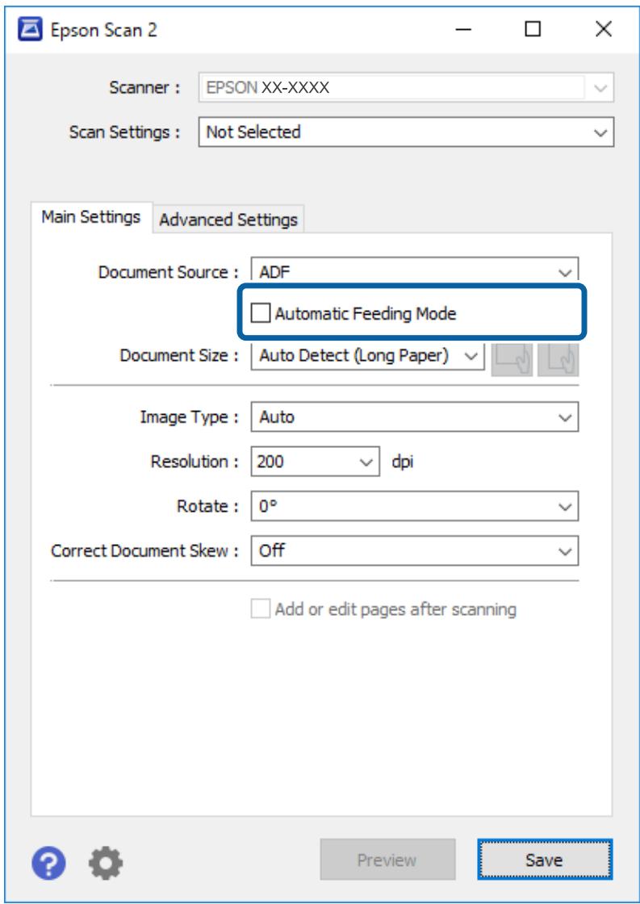Image resolution: width=640 pixels, height=904 pixels.
Task: Maximize the Epson Scan 2 window
Action: pos(533,30)
